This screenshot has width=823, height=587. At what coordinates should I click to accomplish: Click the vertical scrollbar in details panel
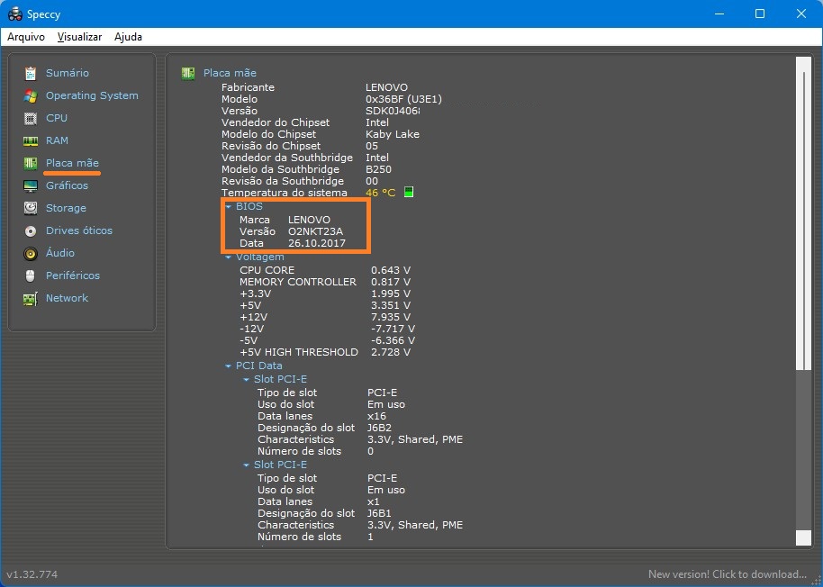803,216
